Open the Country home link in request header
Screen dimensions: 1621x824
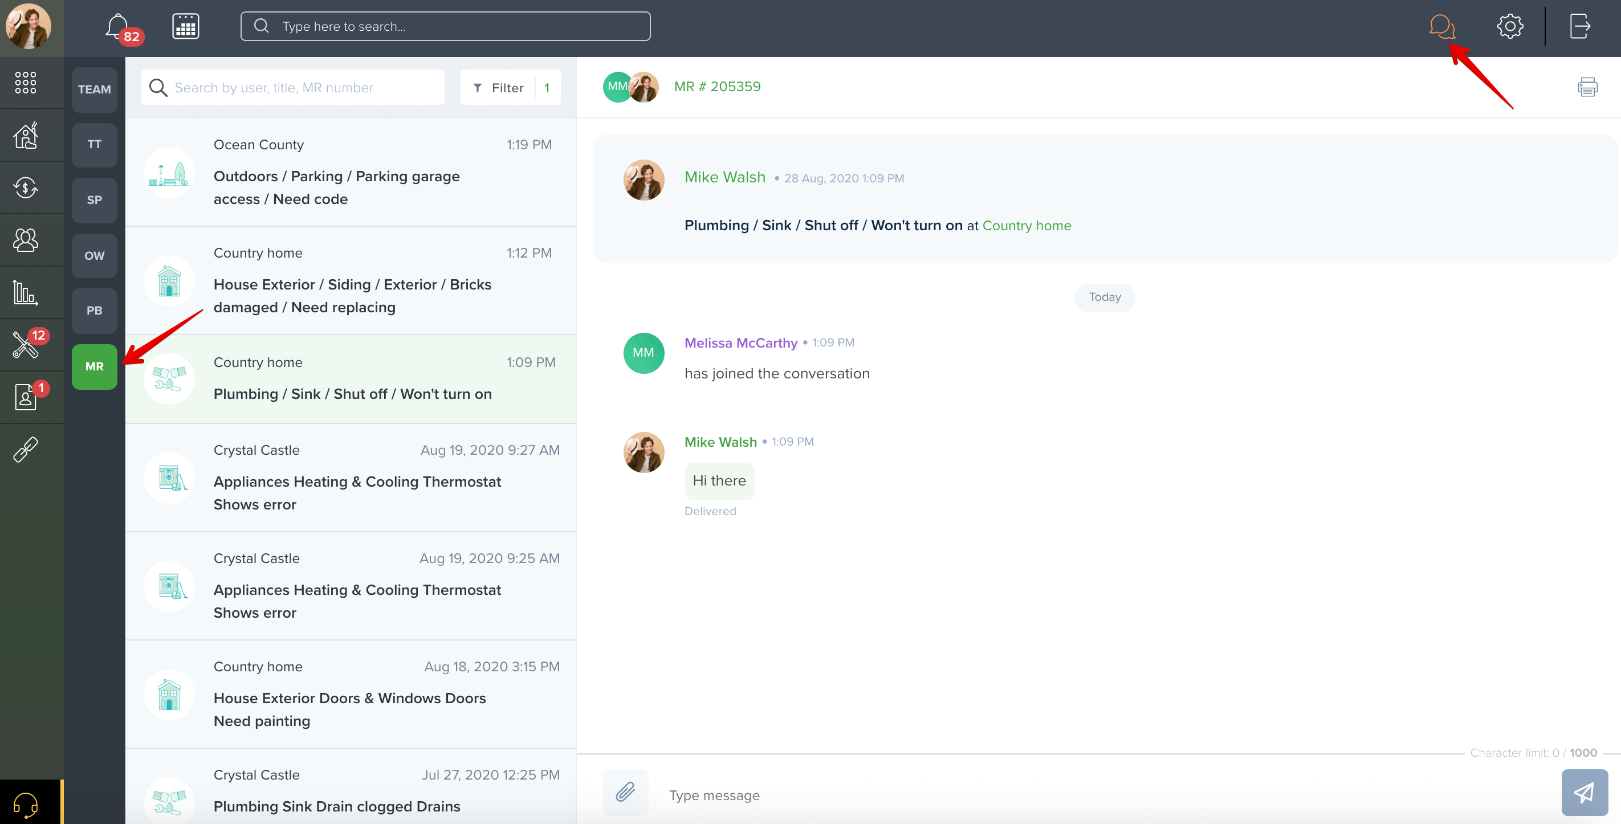1027,225
